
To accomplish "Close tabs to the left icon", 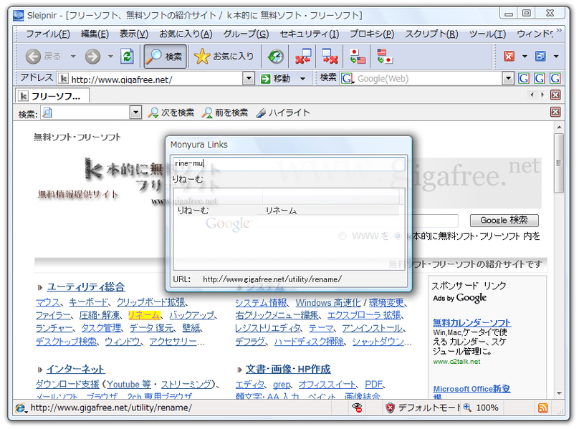I will 303,57.
